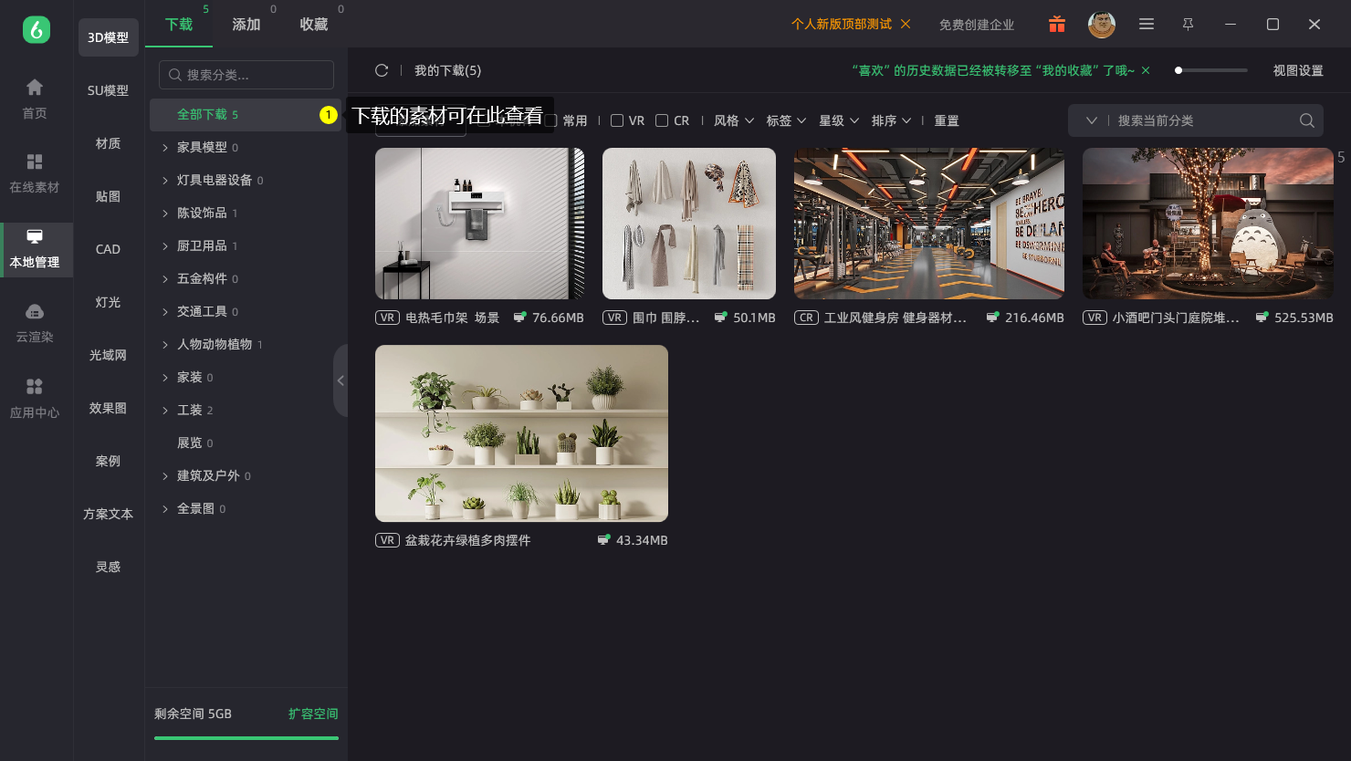Expand the 建筑及户外 category
Screen dimensions: 1351x761
pyautogui.click(x=165, y=476)
